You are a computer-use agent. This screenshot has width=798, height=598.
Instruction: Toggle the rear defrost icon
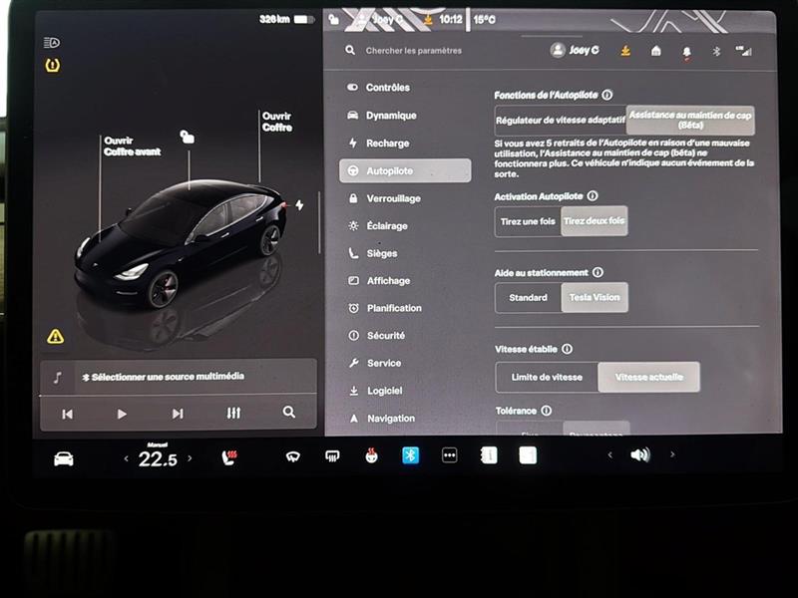(332, 456)
